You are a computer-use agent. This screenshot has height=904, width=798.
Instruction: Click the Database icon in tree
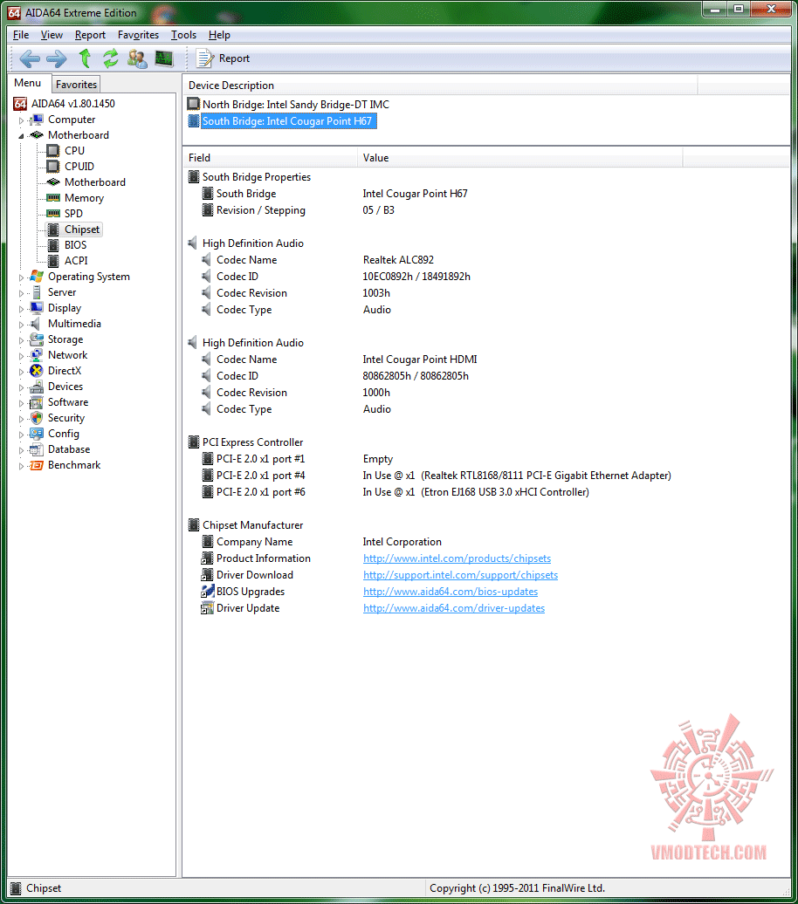coord(37,449)
